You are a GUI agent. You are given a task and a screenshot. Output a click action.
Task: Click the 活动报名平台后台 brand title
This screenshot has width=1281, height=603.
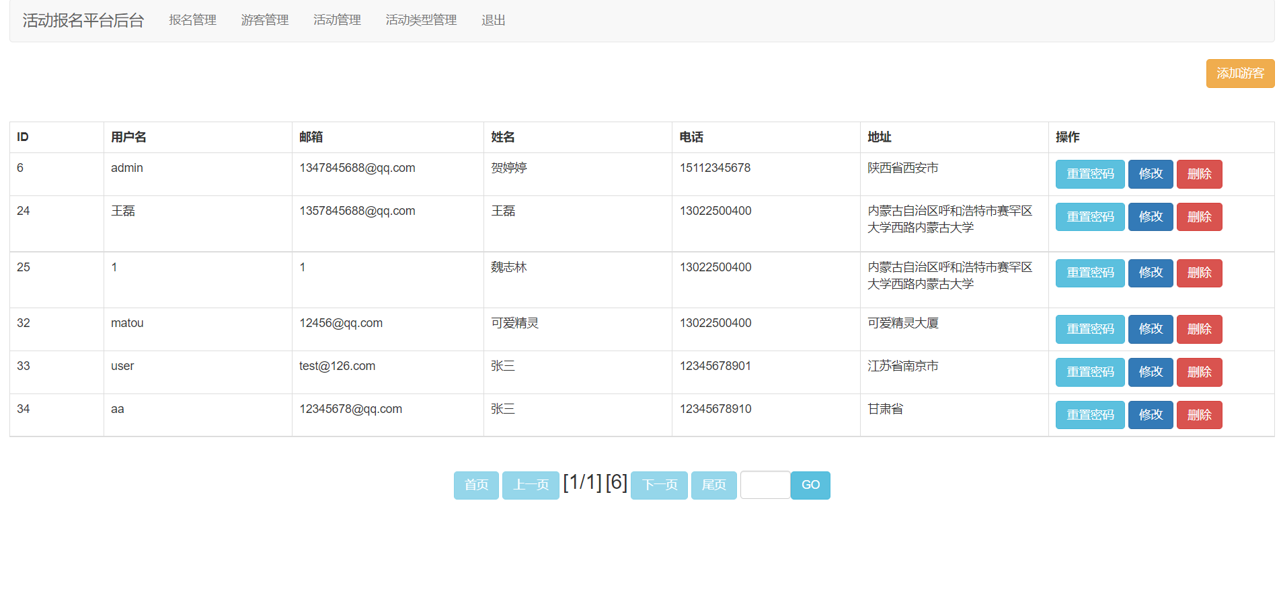coord(83,20)
